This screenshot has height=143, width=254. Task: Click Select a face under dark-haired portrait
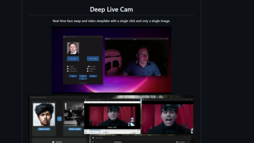tap(44, 129)
